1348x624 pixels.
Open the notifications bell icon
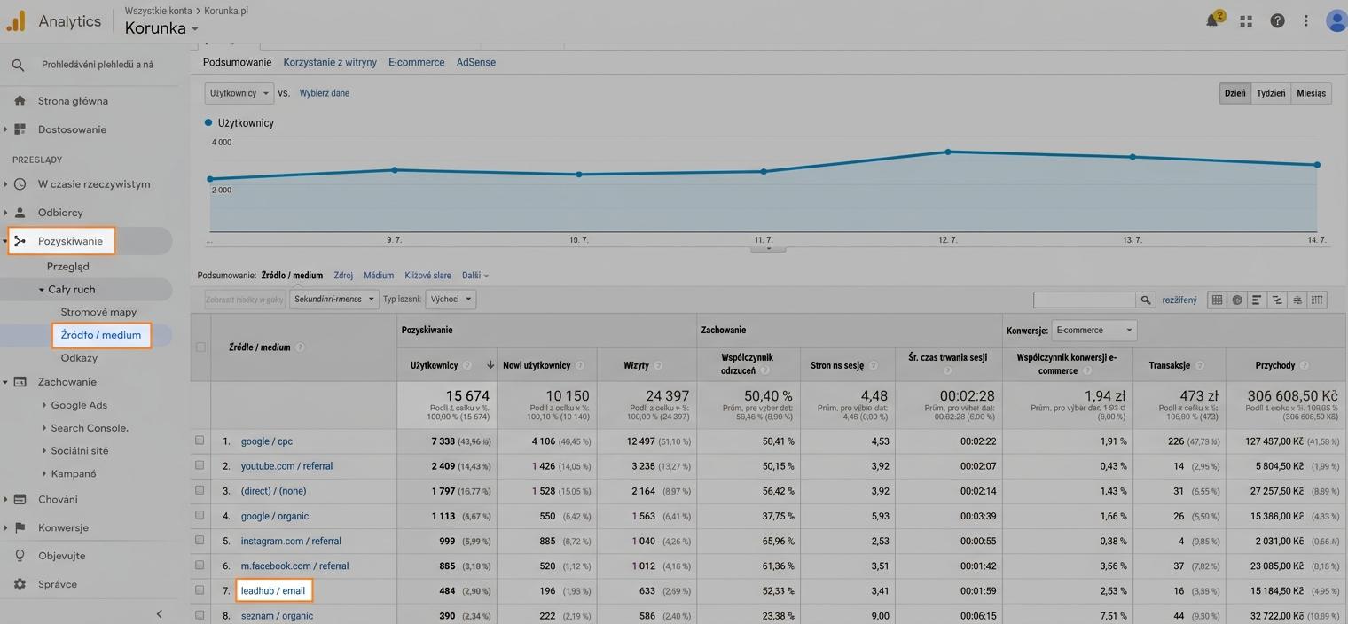(1212, 20)
